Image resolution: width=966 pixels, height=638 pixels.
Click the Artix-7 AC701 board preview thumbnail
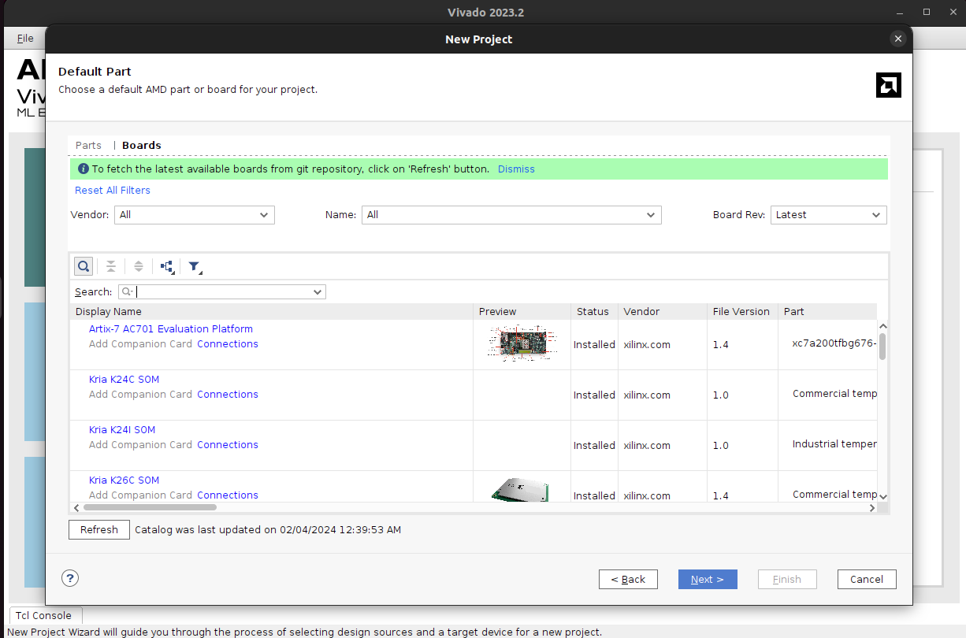(521, 343)
